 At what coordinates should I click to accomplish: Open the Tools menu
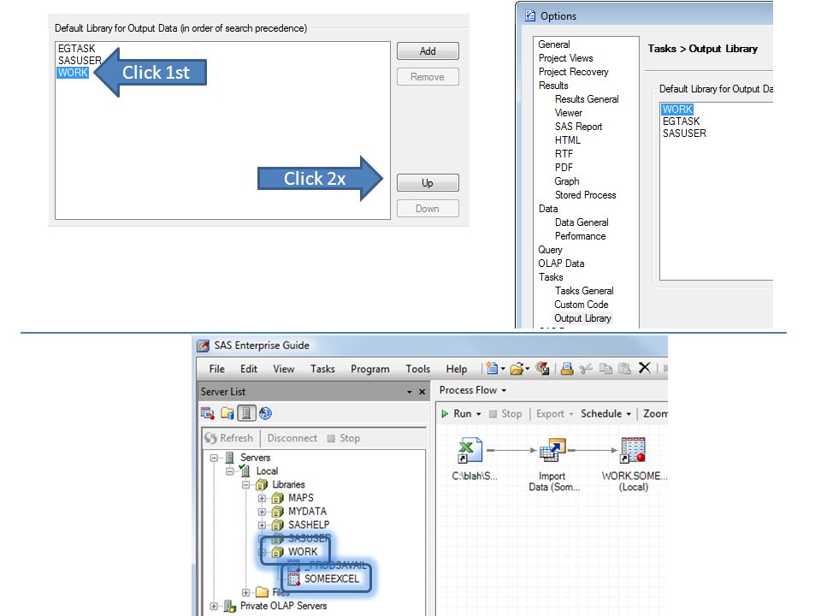418,369
